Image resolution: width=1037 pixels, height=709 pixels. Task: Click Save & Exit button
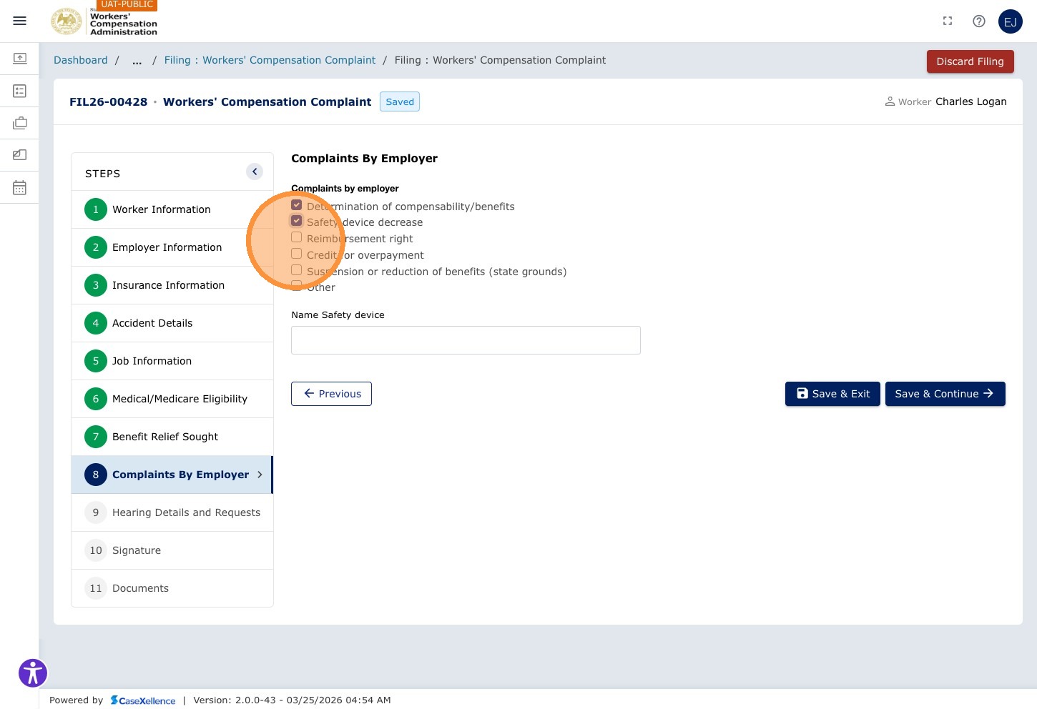click(832, 394)
